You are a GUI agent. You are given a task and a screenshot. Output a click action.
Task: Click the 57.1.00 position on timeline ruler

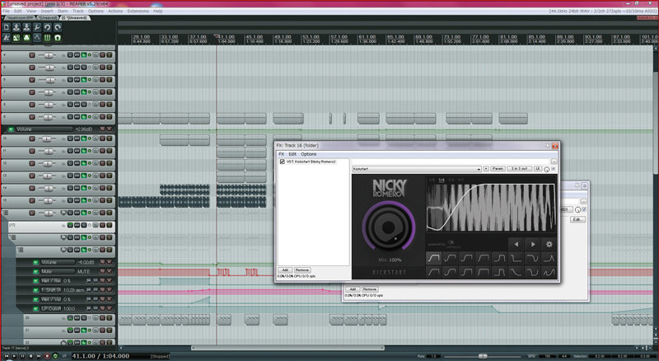(x=339, y=39)
